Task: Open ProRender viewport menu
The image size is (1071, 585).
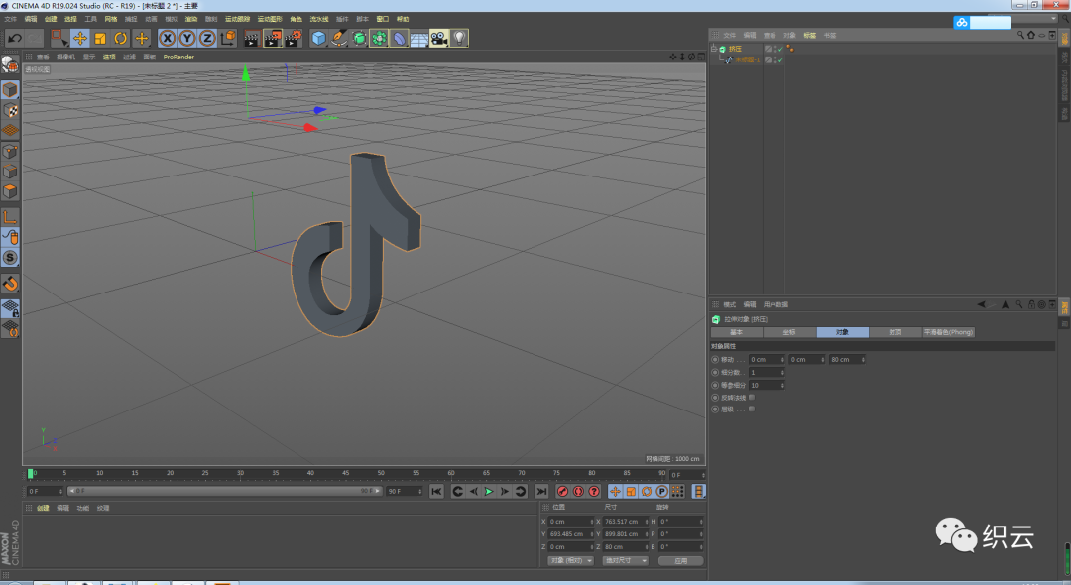Action: [x=178, y=58]
